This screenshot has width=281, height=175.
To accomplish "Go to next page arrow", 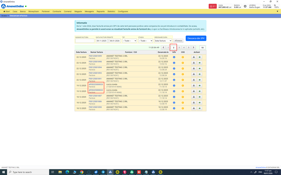I will coord(193,48).
